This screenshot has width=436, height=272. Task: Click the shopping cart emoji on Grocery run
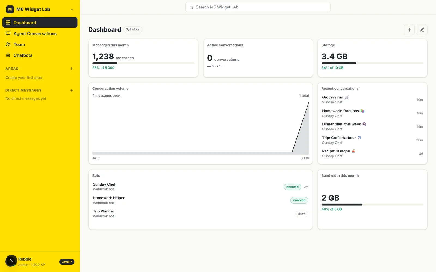[347, 97]
